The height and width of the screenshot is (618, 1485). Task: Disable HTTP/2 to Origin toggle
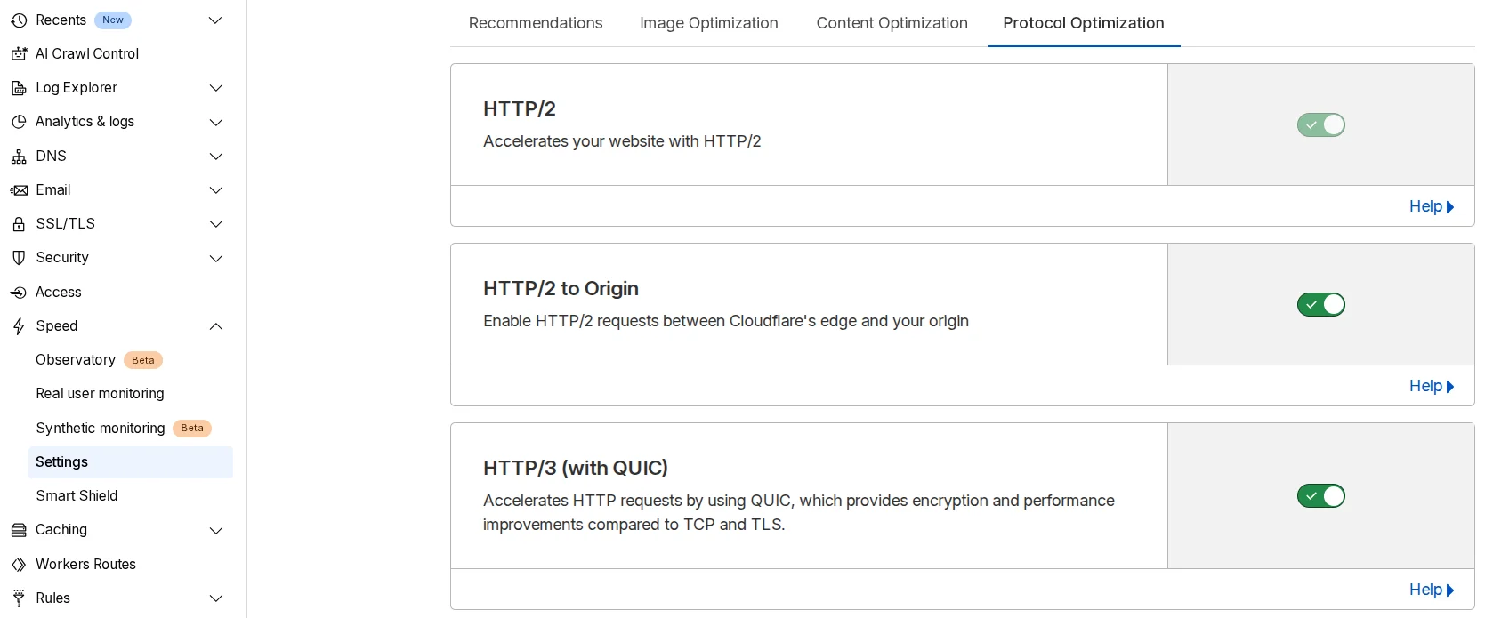[1320, 305]
